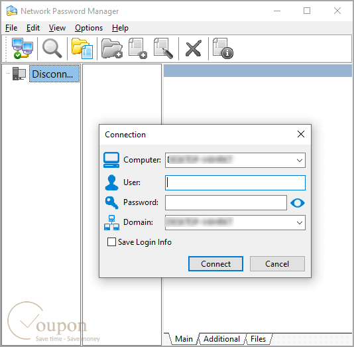Open the Search magnifier tool
354x347 pixels.
(52, 48)
